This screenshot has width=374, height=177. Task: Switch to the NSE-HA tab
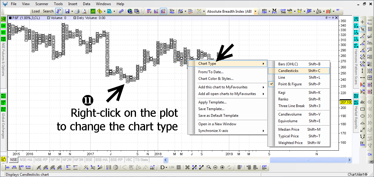coord(26,160)
